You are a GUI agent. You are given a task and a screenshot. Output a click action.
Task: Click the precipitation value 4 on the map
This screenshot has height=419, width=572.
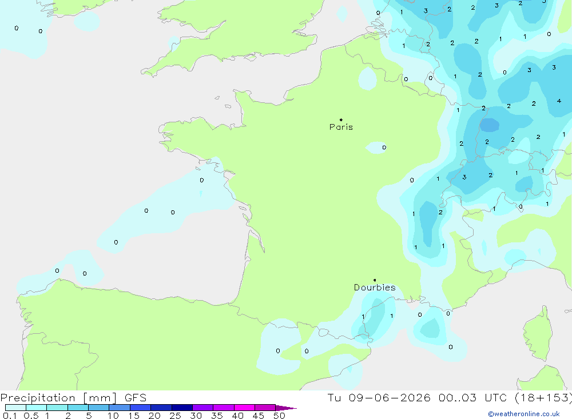click(x=559, y=101)
